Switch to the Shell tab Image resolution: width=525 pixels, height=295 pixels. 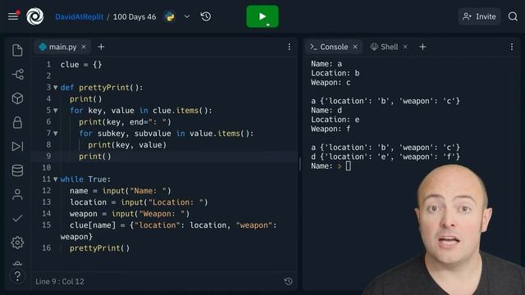click(x=389, y=47)
